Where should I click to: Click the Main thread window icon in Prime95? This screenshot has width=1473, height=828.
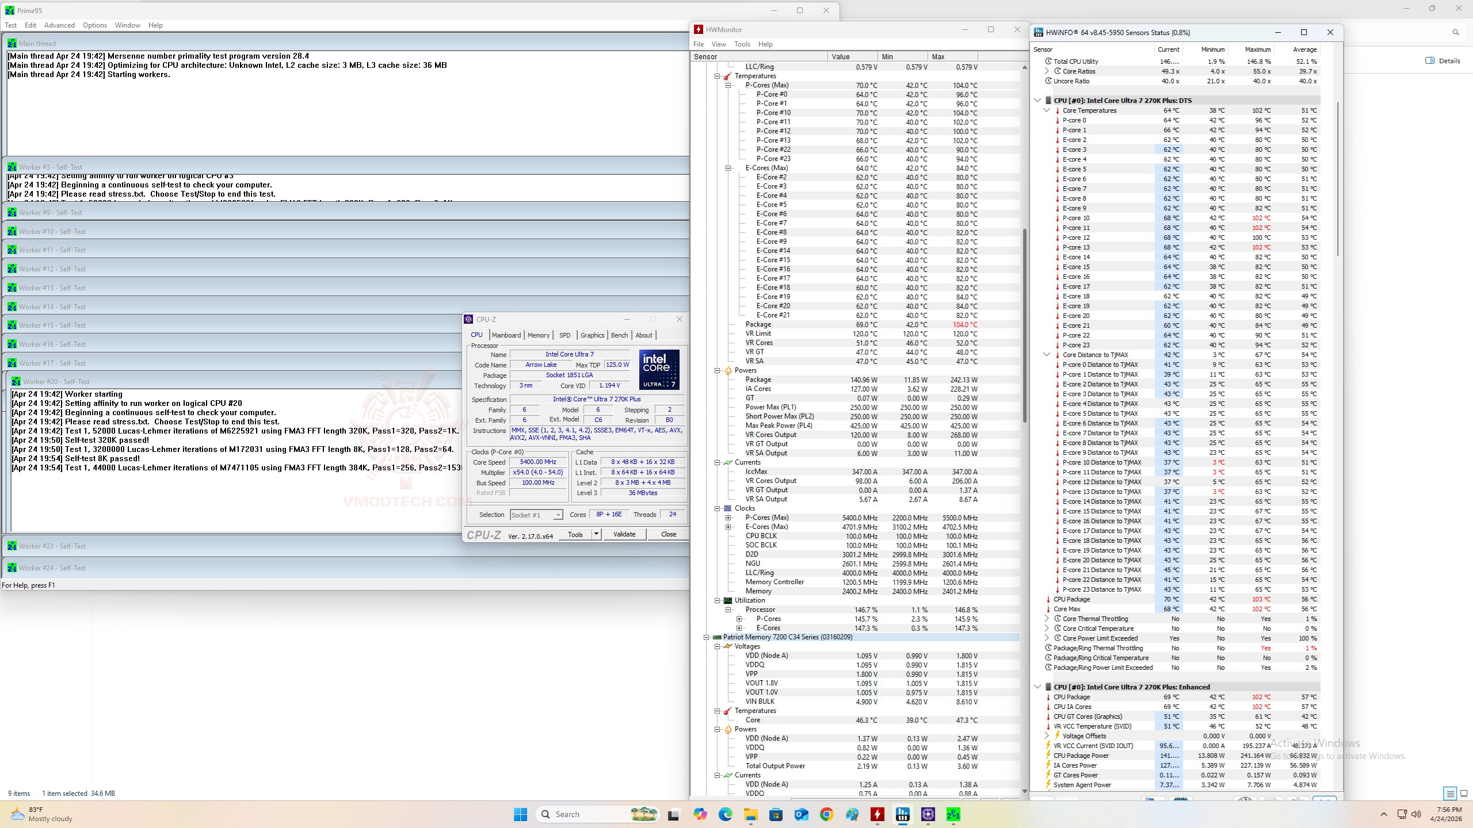click(x=12, y=43)
